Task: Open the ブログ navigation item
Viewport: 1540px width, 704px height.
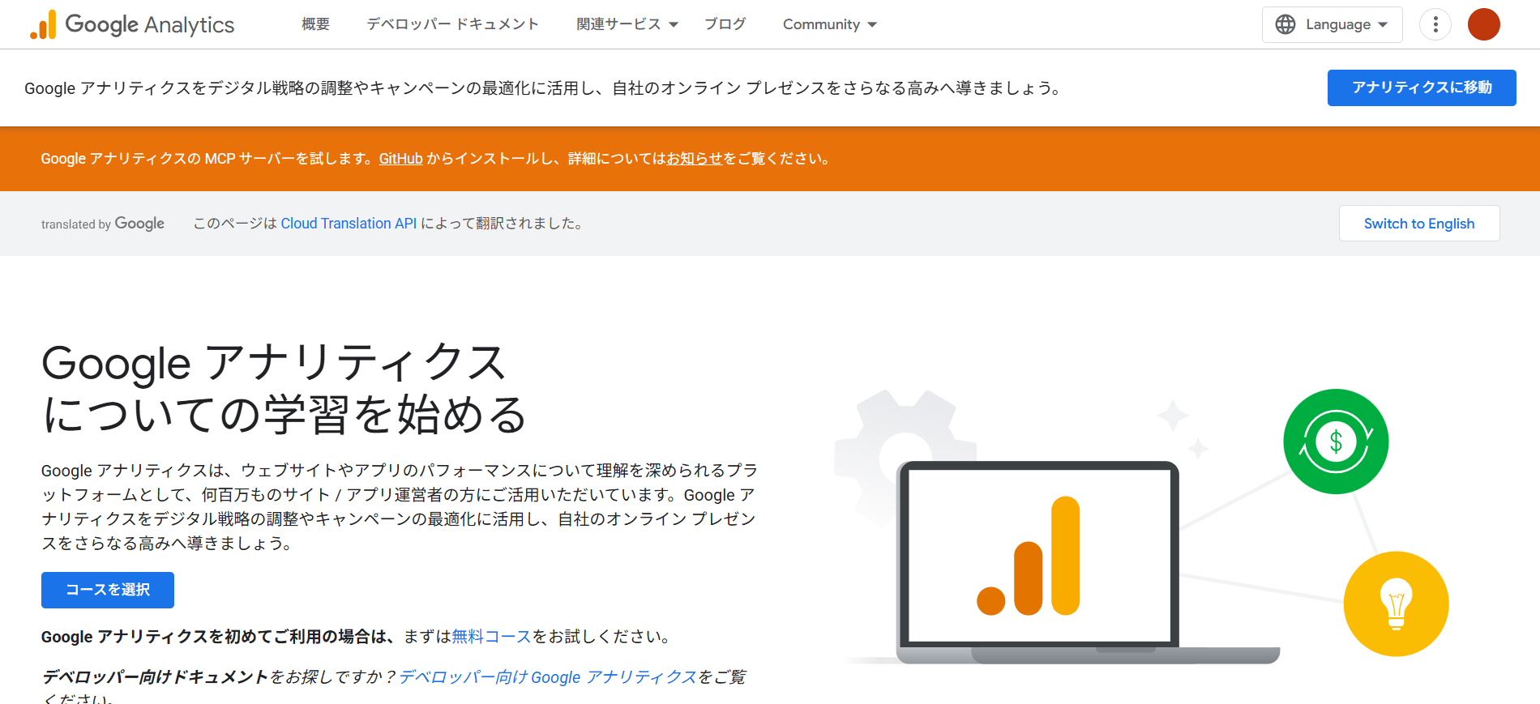Action: tap(725, 25)
